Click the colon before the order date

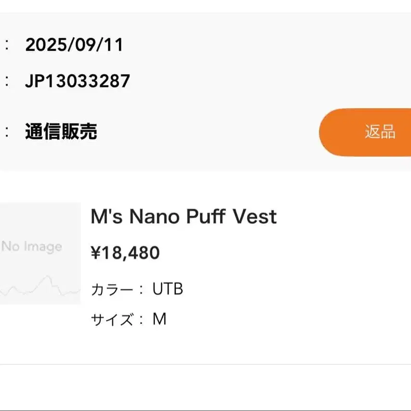7,45
